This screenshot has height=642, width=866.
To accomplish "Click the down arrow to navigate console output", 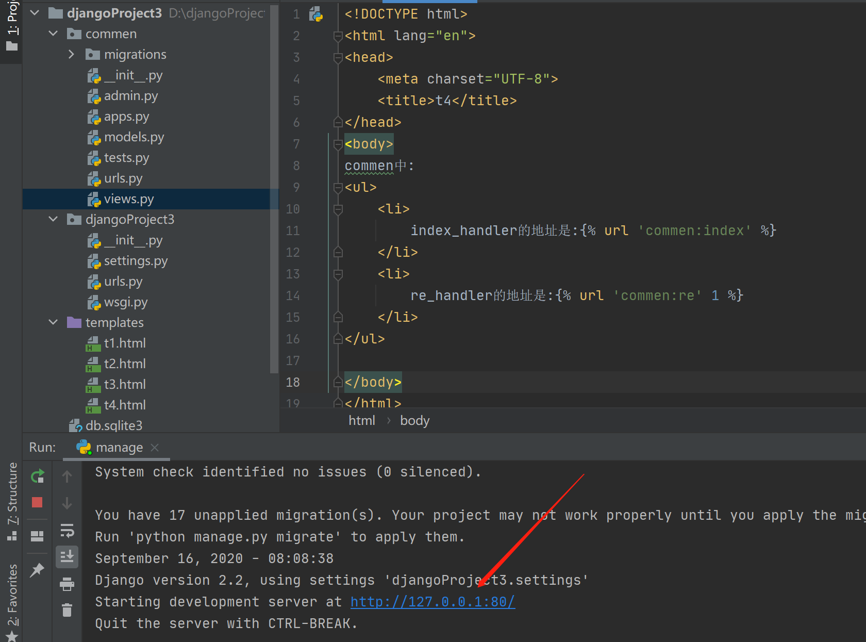I will [67, 504].
